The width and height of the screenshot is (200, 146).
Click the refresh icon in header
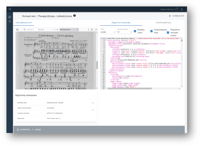click(x=176, y=9)
